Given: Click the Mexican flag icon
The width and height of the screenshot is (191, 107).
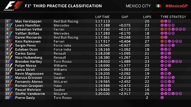Looking at the screenshot, I should pyautogui.click(x=158, y=6).
